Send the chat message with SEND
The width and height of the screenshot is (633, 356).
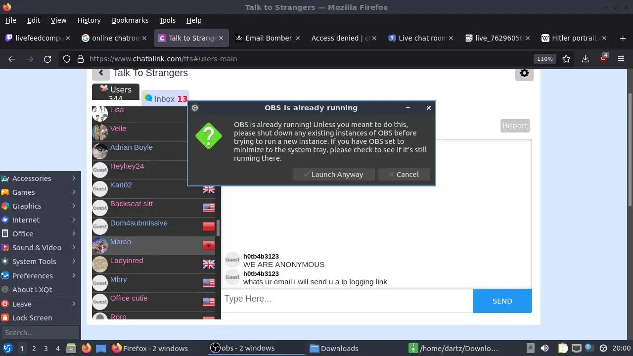pyautogui.click(x=502, y=301)
